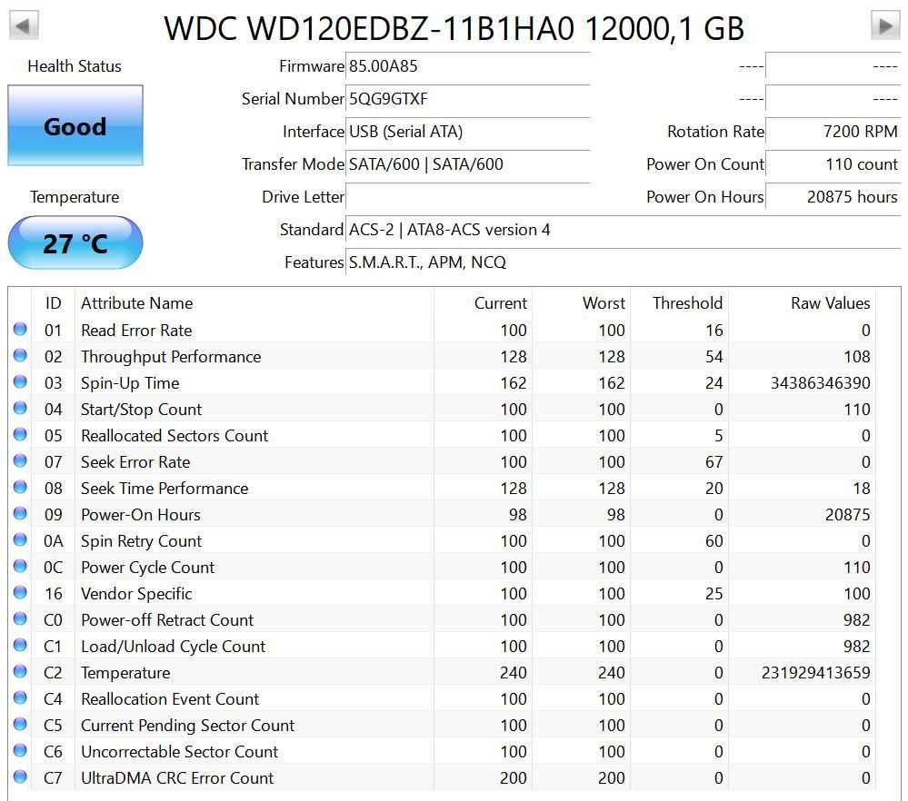Click the status dot for Vendor Specific

pos(20,592)
